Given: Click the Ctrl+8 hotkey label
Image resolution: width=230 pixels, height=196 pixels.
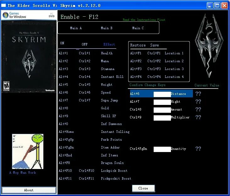Looking at the screenshot, I should (135, 109).
